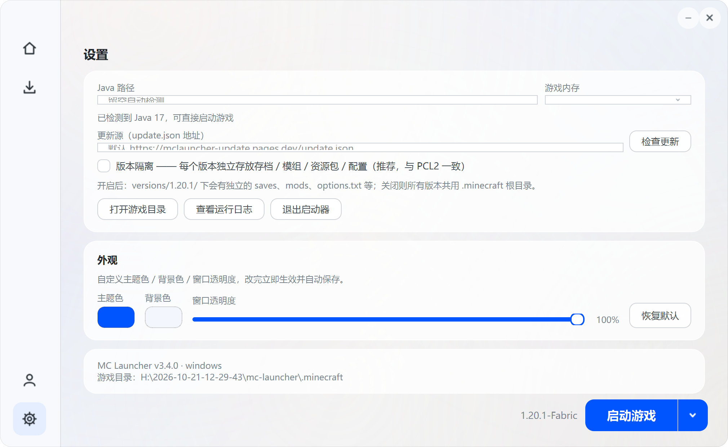
Task: Click 退出启动器 button
Action: (306, 209)
